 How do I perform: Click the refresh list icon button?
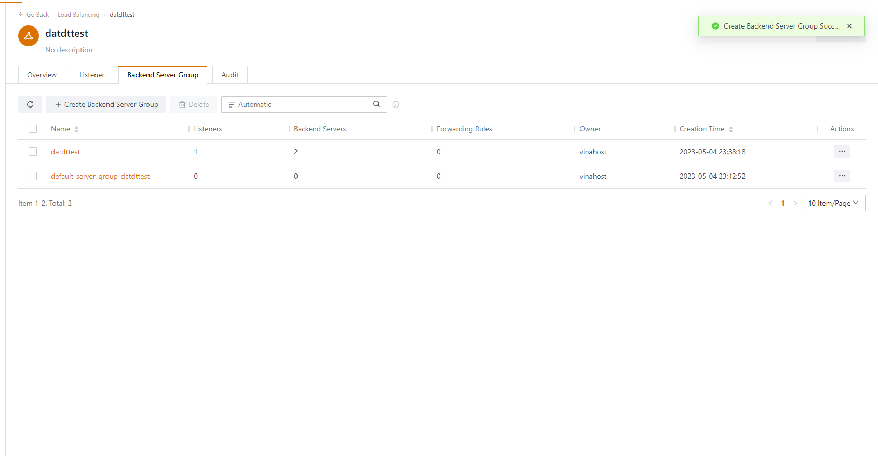pos(30,104)
